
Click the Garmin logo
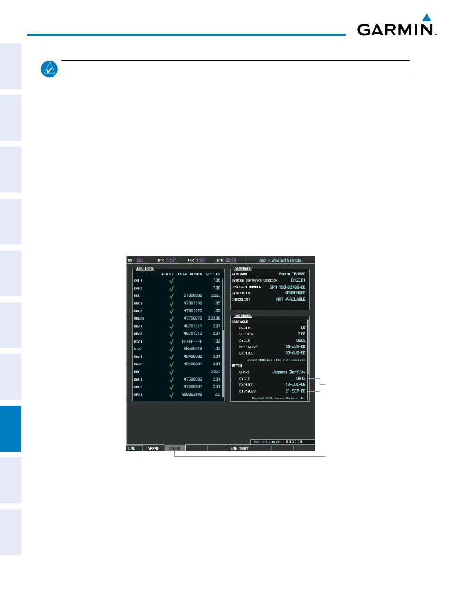coord(397,25)
